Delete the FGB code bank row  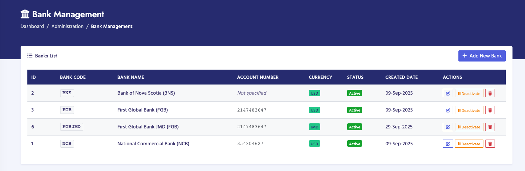[x=490, y=110]
